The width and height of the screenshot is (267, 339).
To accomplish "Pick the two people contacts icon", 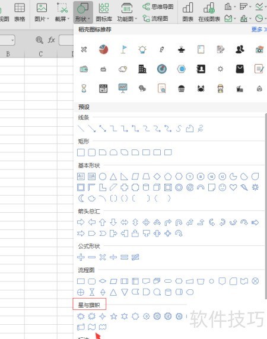I will (240, 50).
